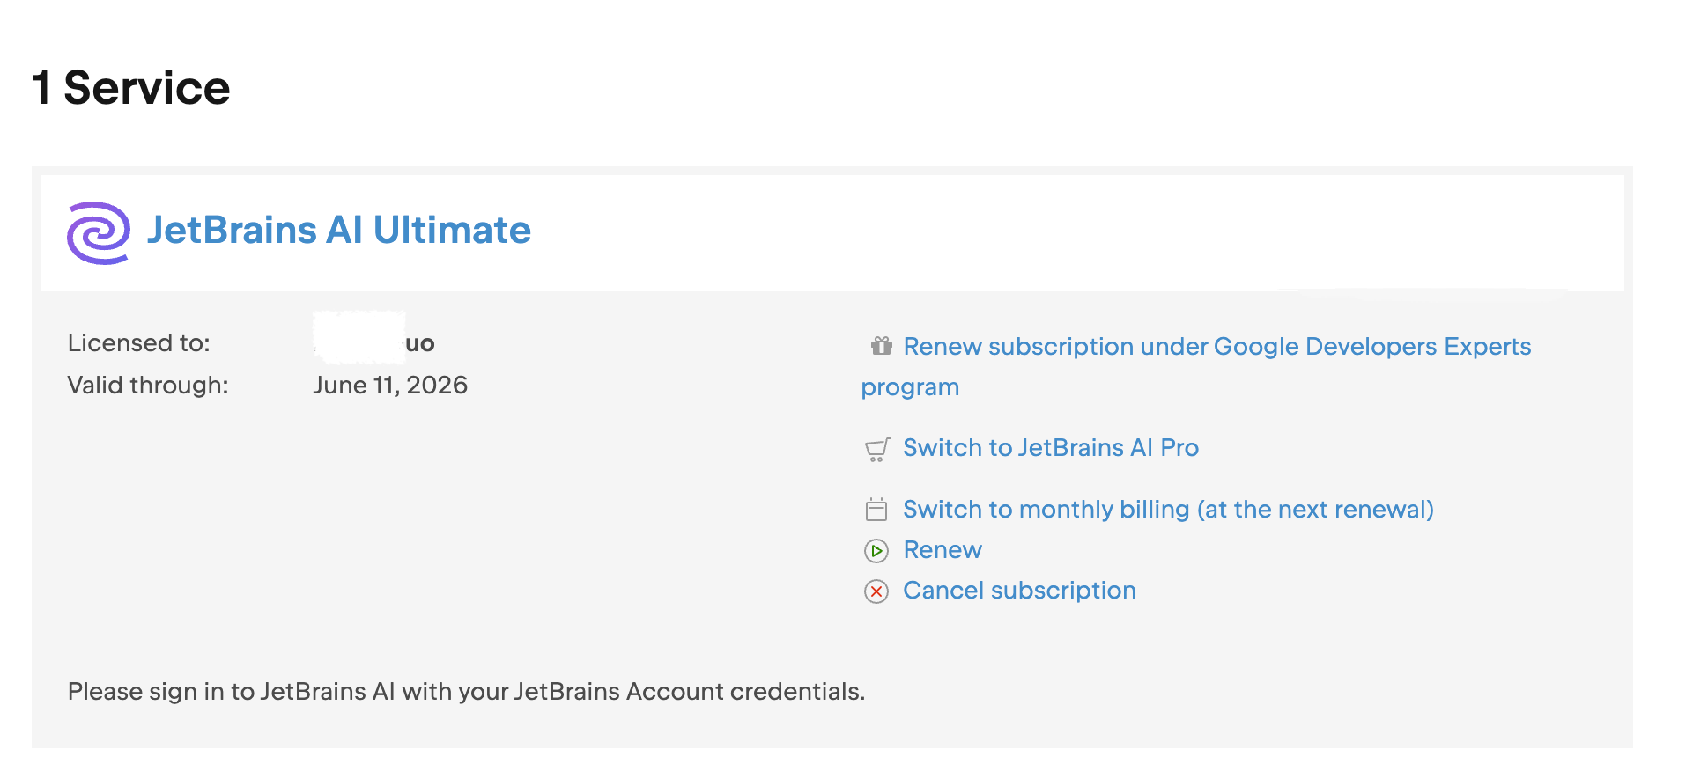Open the JetBrains AI Ultimate title link
Image resolution: width=1693 pixels, height=764 pixels.
click(x=339, y=230)
